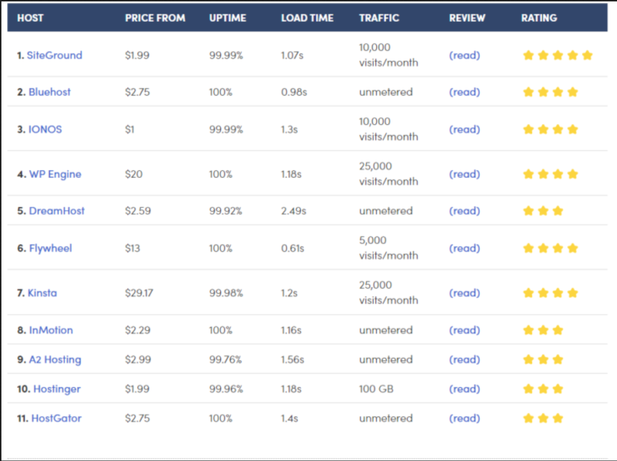Select HostGator's 1.4s load time
Image resolution: width=617 pixels, height=461 pixels.
pyautogui.click(x=289, y=418)
